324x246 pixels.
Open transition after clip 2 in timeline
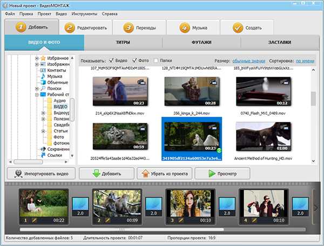tap(154, 207)
